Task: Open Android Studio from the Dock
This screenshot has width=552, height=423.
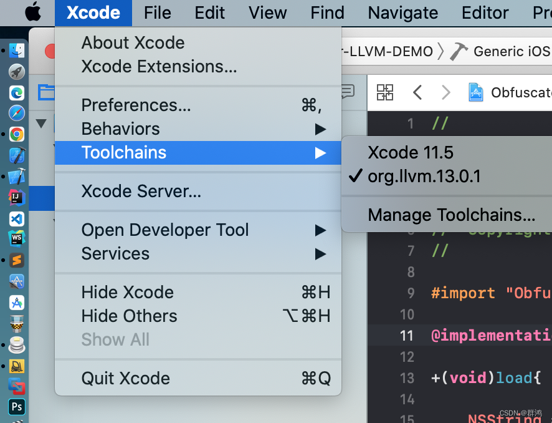Action: pyautogui.click(x=17, y=303)
